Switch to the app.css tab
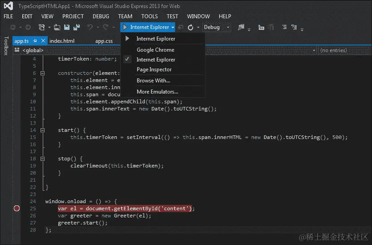The height and width of the screenshot is (245, 372). tap(104, 41)
